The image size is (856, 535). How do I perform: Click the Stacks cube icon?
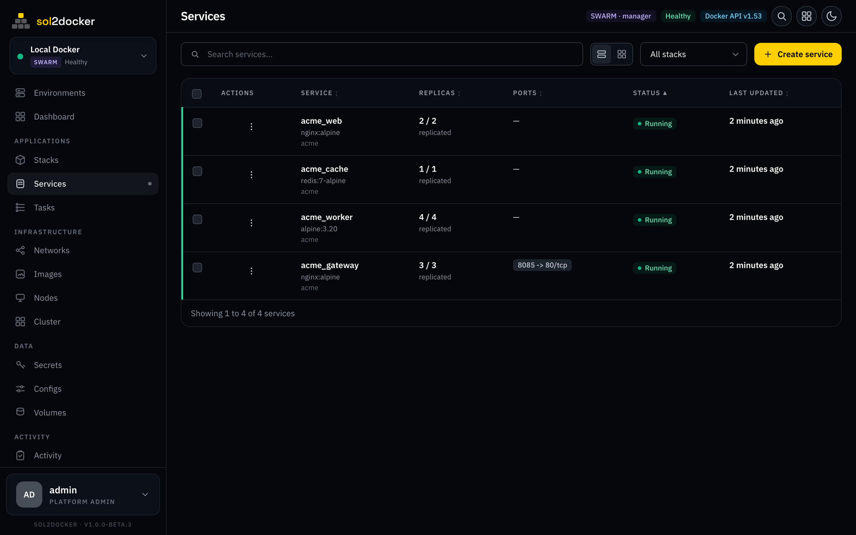(20, 160)
